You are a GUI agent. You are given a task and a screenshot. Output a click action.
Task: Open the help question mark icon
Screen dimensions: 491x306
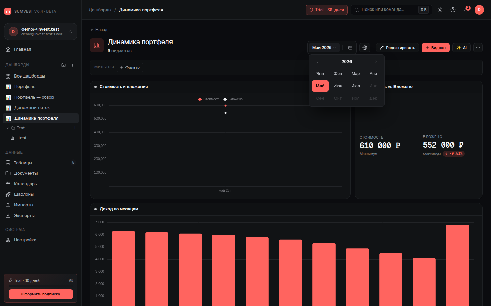click(453, 10)
